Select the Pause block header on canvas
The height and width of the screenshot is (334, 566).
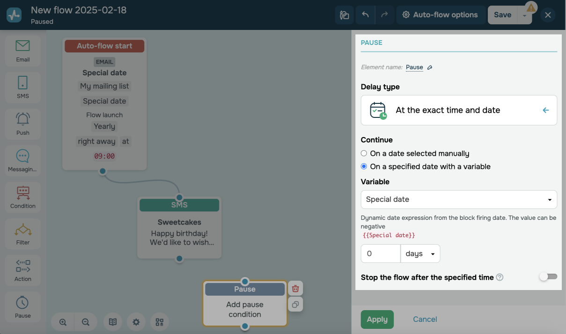point(245,289)
